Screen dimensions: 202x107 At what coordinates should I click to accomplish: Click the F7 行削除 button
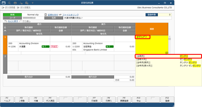pyautogui.click(x=94, y=100)
